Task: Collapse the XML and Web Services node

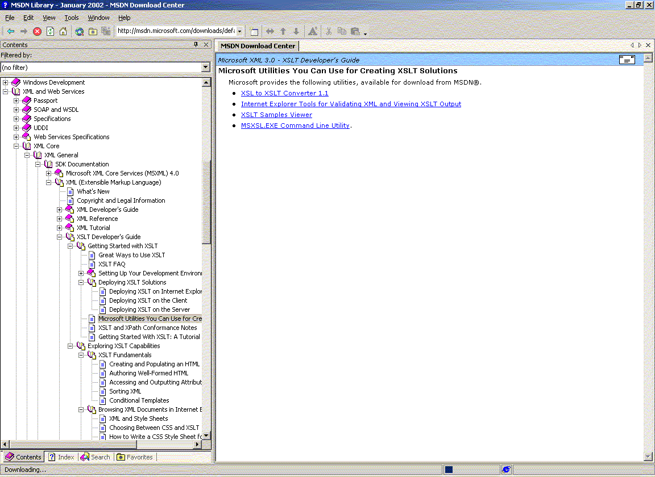Action: pyautogui.click(x=6, y=91)
